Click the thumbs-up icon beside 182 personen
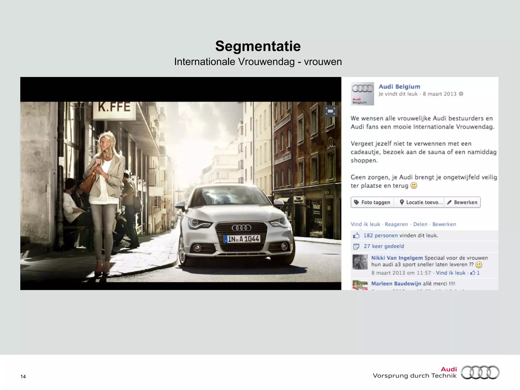This screenshot has width=520, height=390. pyautogui.click(x=356, y=236)
